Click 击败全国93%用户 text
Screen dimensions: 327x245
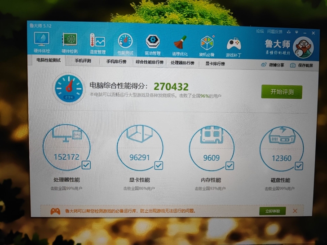(210, 189)
